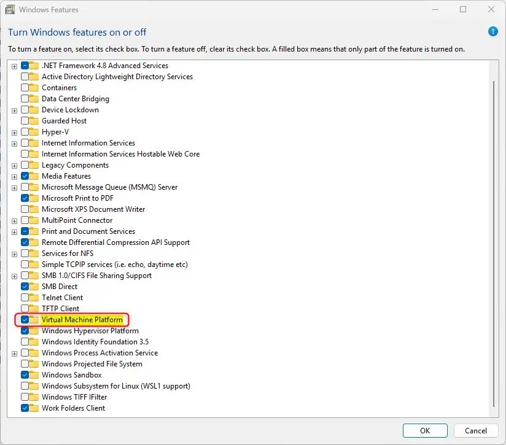Expand the Services for NFS tree item

point(14,253)
